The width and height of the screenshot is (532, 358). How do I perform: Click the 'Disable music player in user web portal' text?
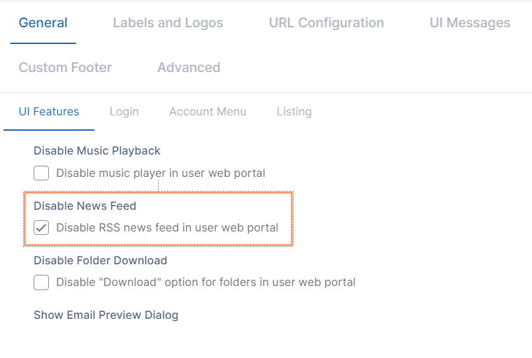tap(161, 173)
